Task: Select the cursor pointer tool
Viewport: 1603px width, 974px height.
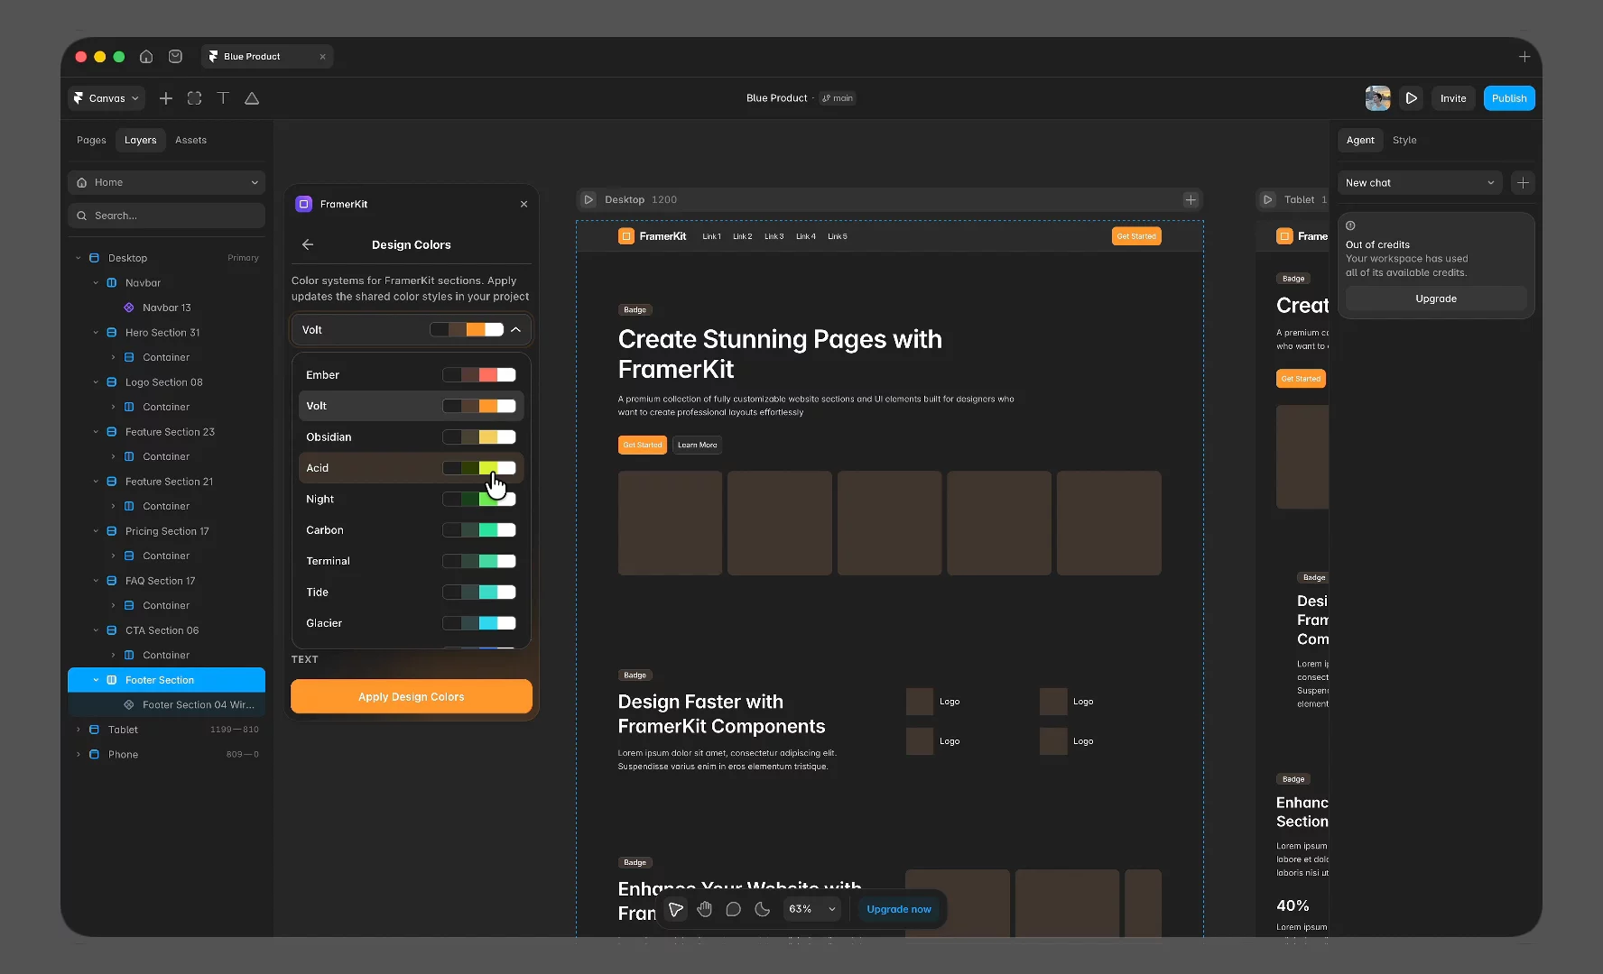Action: click(x=676, y=909)
